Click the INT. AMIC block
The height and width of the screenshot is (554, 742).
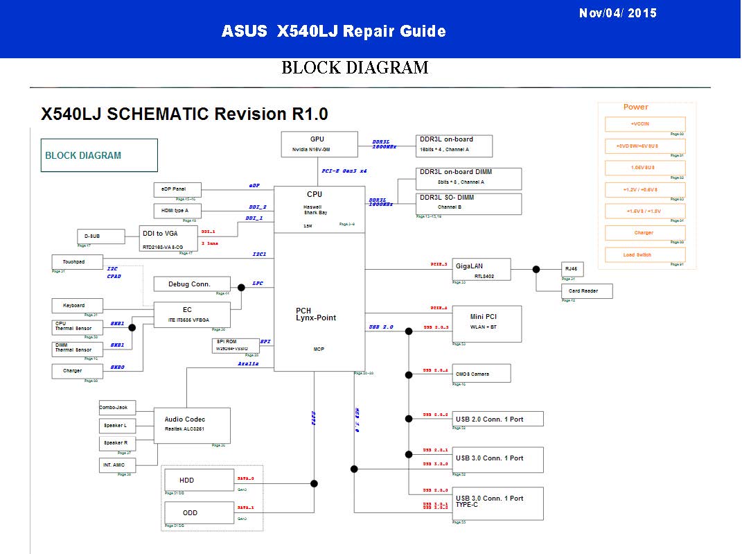coord(117,465)
